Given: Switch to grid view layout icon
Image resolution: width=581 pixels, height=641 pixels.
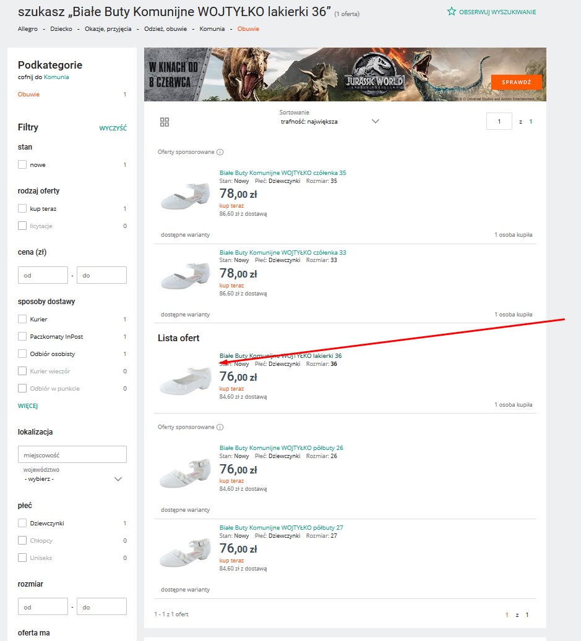Looking at the screenshot, I should [165, 122].
